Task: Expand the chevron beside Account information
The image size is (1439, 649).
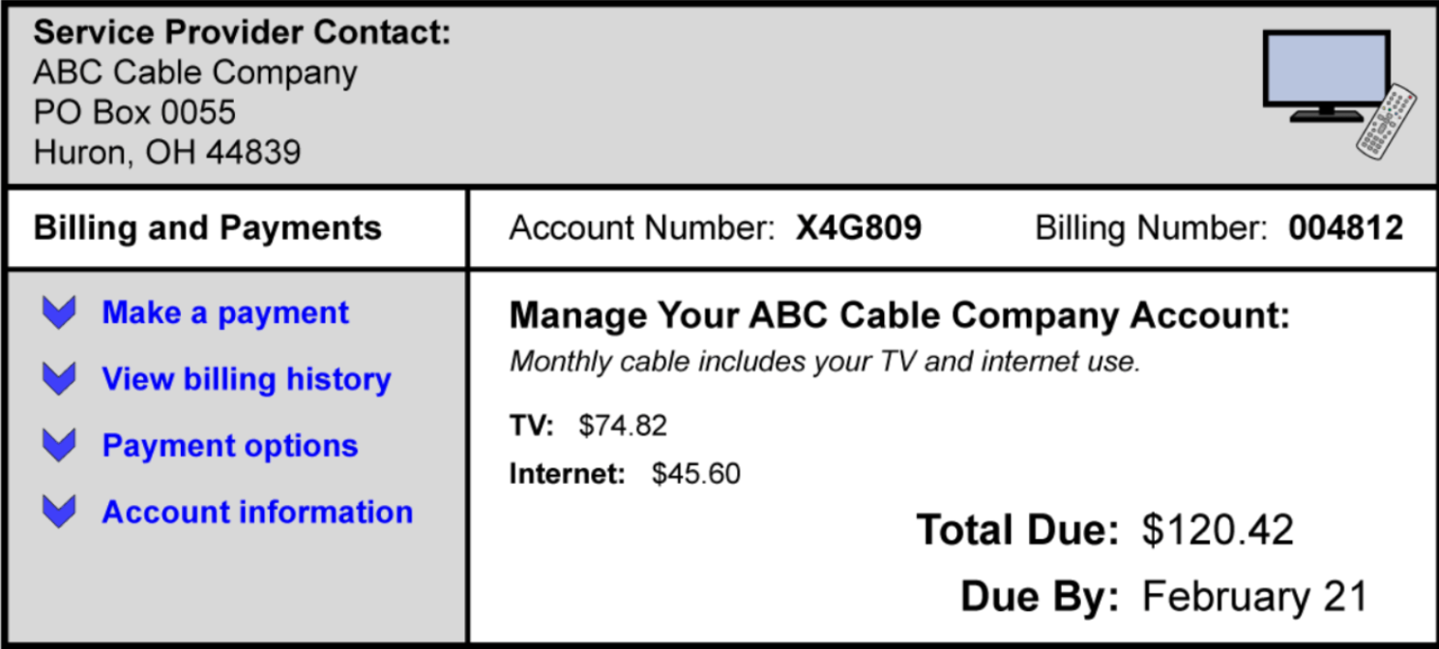Action: click(x=59, y=512)
